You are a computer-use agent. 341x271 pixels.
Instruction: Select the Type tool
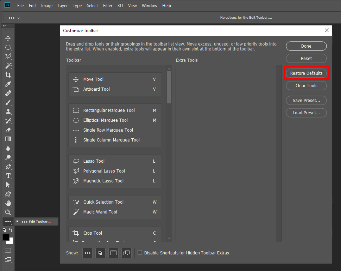click(8, 176)
